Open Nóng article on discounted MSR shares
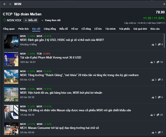 coord(76,110)
